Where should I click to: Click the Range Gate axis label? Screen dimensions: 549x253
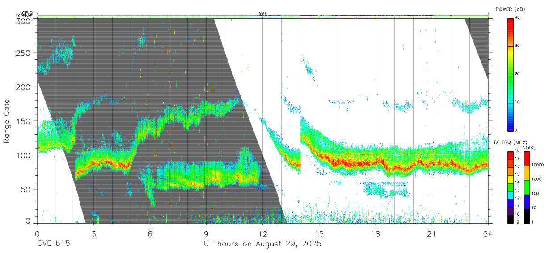(7, 121)
